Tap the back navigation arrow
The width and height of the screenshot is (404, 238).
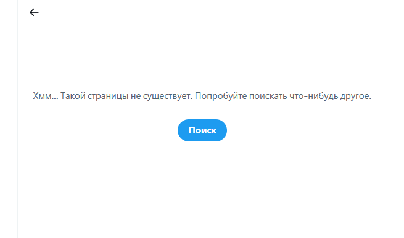pyautogui.click(x=34, y=12)
